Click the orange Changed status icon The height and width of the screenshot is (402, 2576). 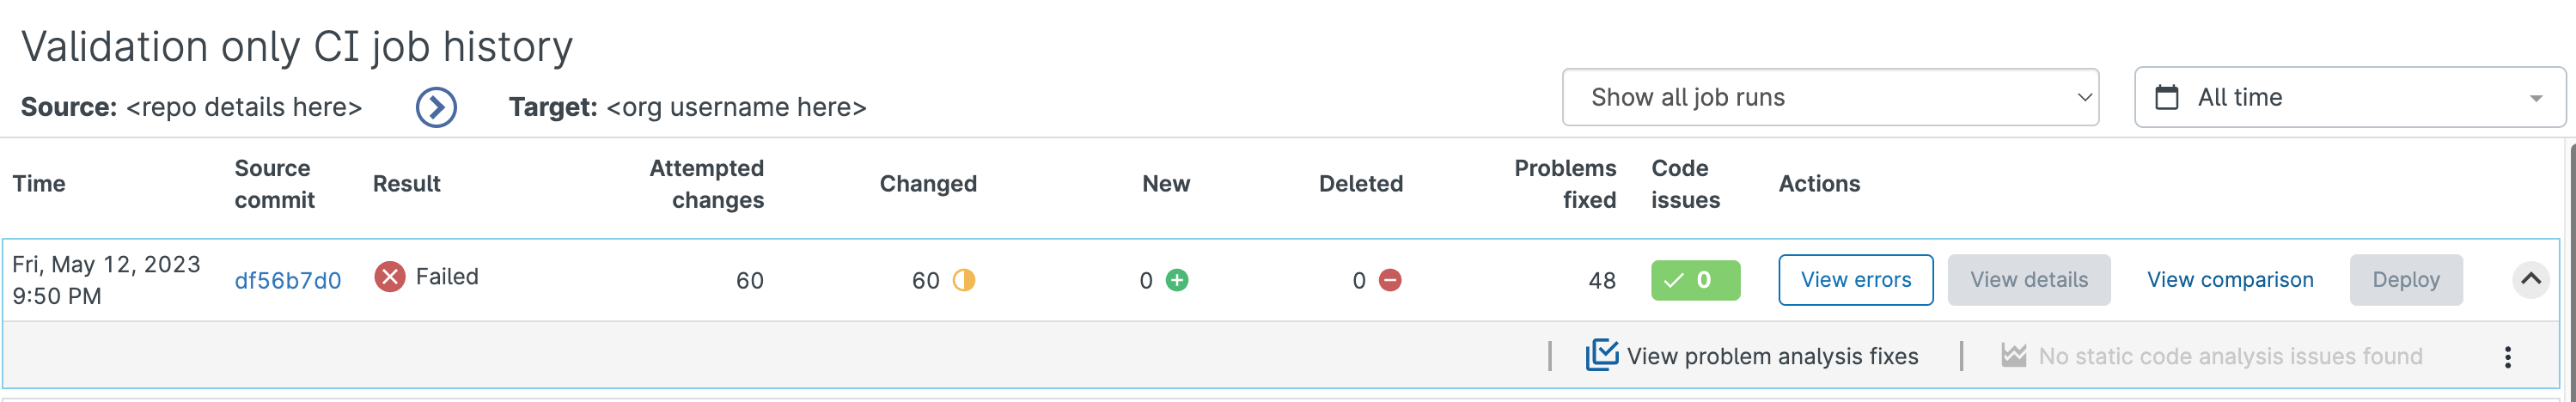[x=963, y=280]
